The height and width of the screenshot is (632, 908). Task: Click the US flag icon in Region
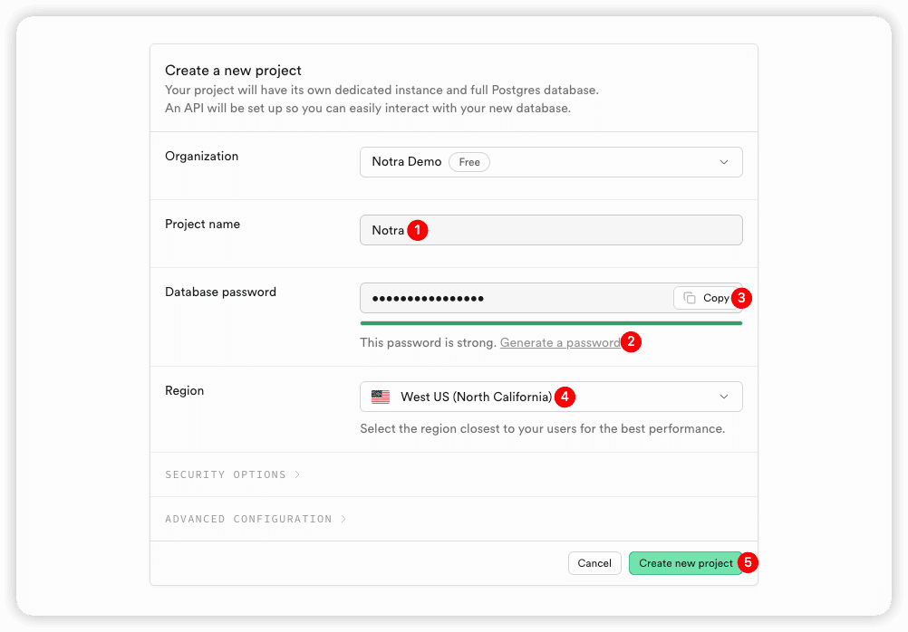coord(381,397)
